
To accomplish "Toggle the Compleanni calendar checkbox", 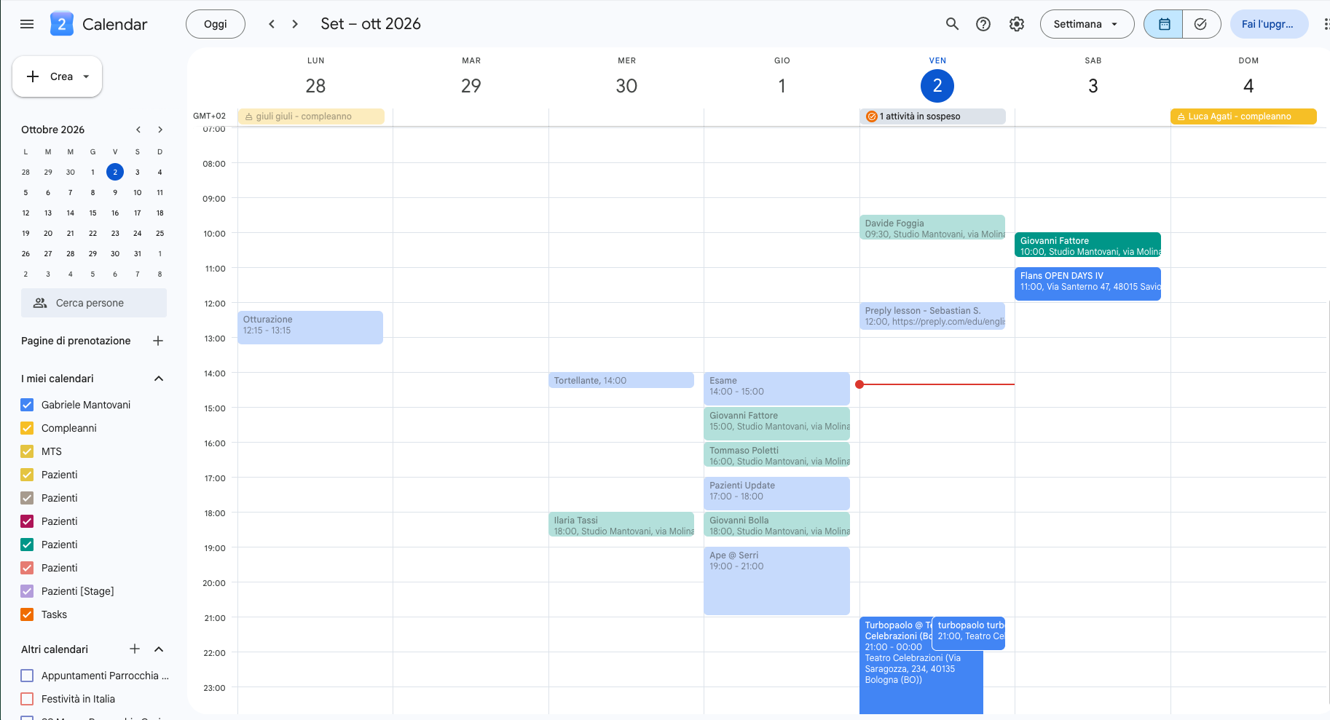I will pos(27,428).
